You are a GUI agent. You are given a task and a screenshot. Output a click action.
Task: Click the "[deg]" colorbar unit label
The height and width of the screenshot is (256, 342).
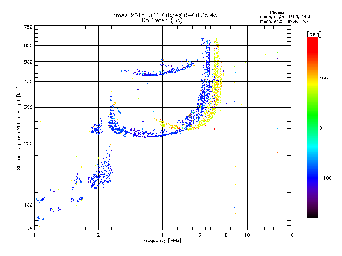coord(314,34)
